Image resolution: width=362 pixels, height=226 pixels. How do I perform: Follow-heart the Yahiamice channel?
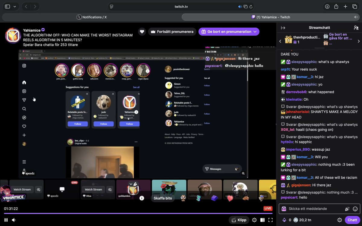pos(142,32)
